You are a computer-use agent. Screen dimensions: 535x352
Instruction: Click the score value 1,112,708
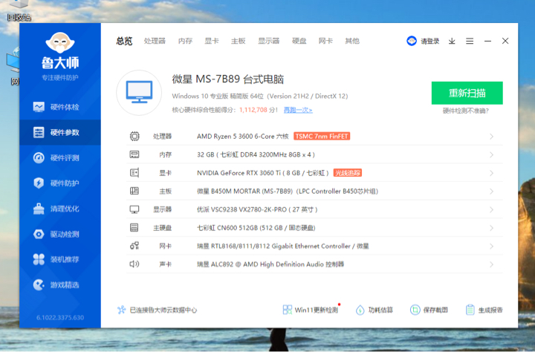click(253, 110)
